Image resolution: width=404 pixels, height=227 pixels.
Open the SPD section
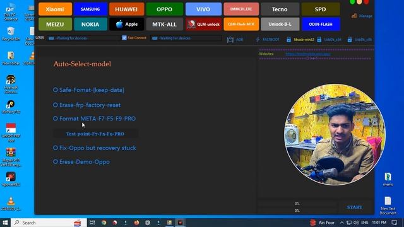click(x=321, y=9)
